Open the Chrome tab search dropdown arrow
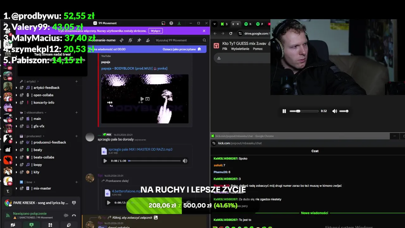405x228 pixels. point(215,24)
